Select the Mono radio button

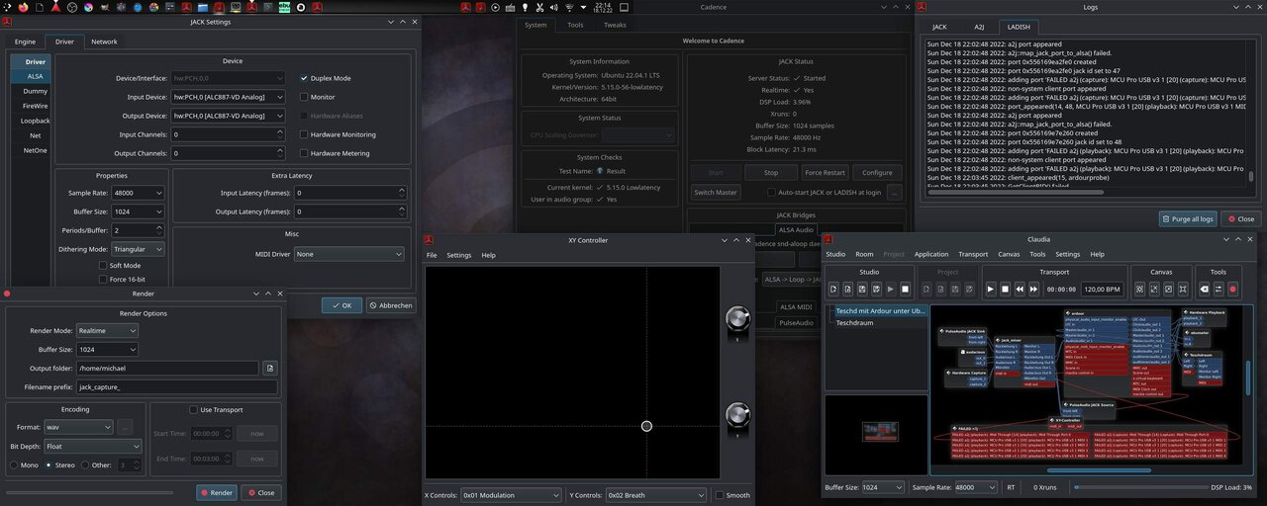(x=15, y=464)
